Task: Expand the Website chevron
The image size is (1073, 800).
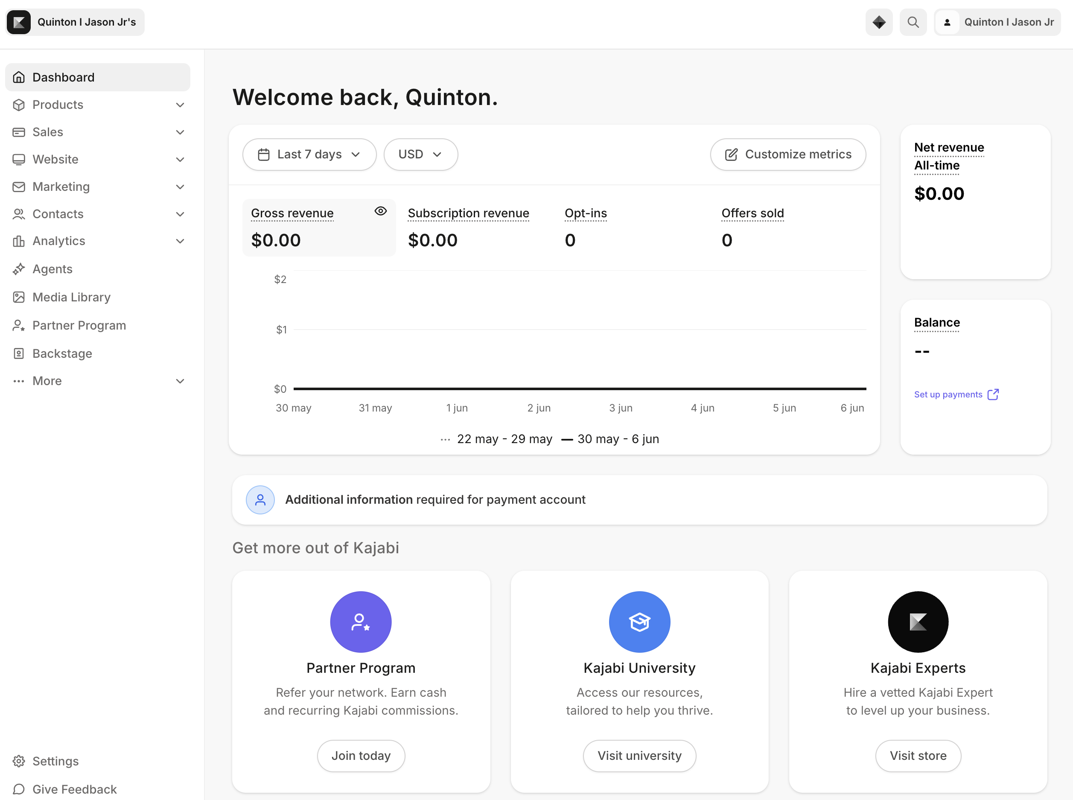Action: (x=180, y=160)
